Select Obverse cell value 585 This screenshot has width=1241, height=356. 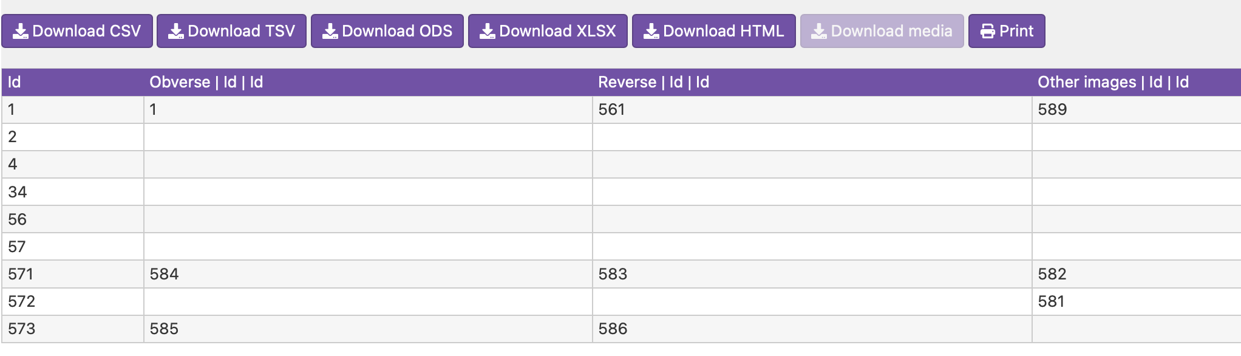tap(164, 329)
